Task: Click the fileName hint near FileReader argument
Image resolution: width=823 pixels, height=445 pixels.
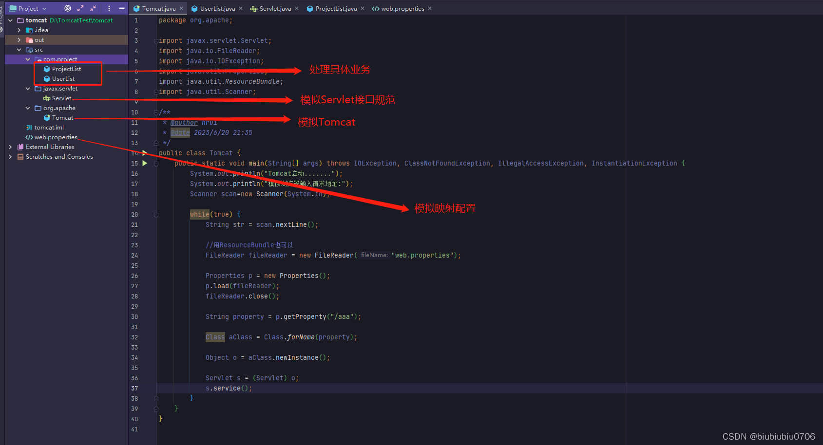Action: click(x=374, y=255)
